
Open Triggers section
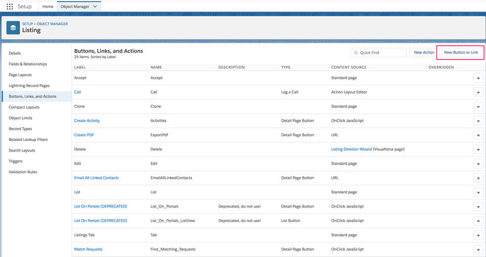tap(16, 161)
